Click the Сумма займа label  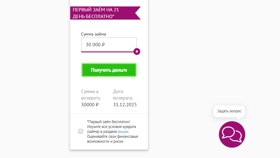point(93,34)
